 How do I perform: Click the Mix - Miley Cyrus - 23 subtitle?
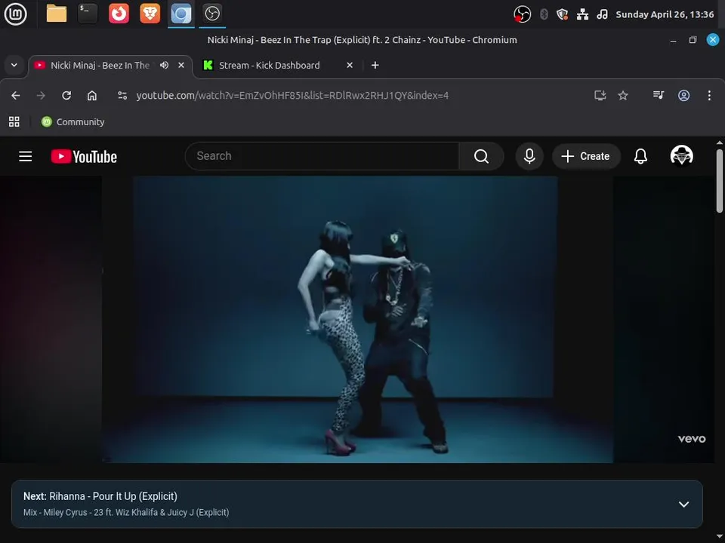coord(126,513)
